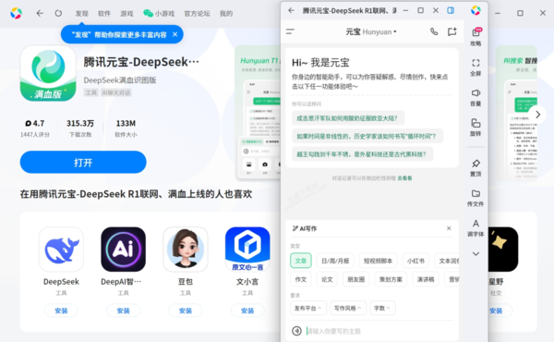Screen dimensions: 554x342
Task: Select the 越王勾践剑 suggested question
Action: [363, 154]
